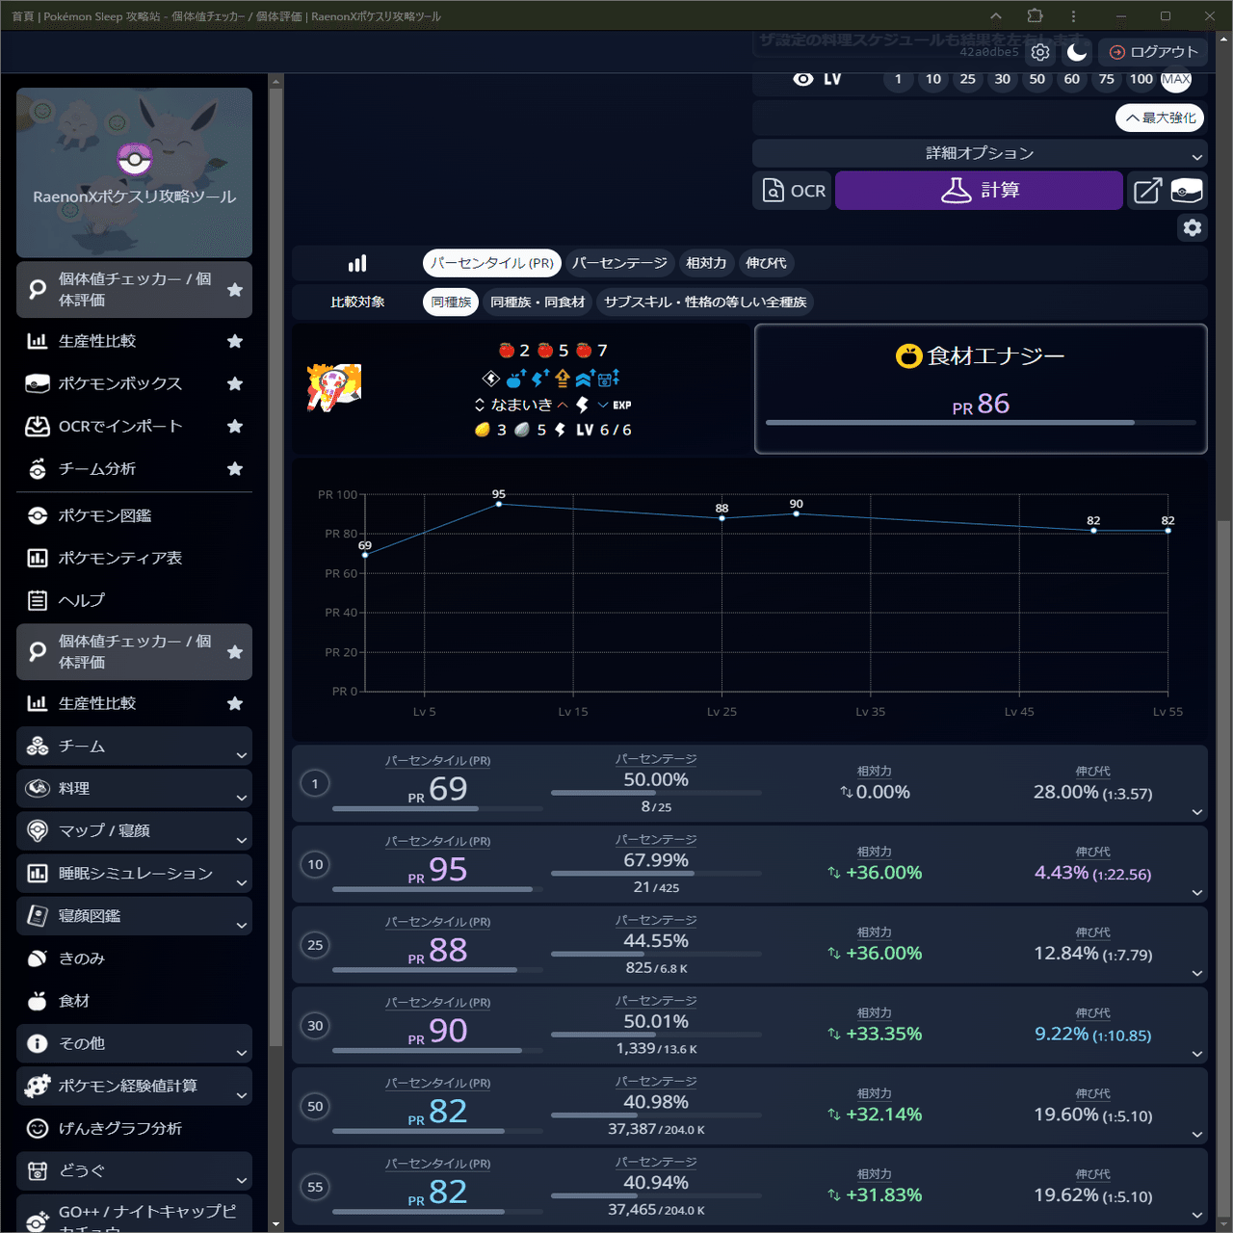Image resolution: width=1233 pixels, height=1233 pixels.
Task: Click the Pokémon box save icon
Action: (1187, 191)
